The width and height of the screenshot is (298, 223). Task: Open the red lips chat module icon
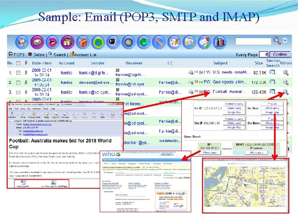pos(52,42)
